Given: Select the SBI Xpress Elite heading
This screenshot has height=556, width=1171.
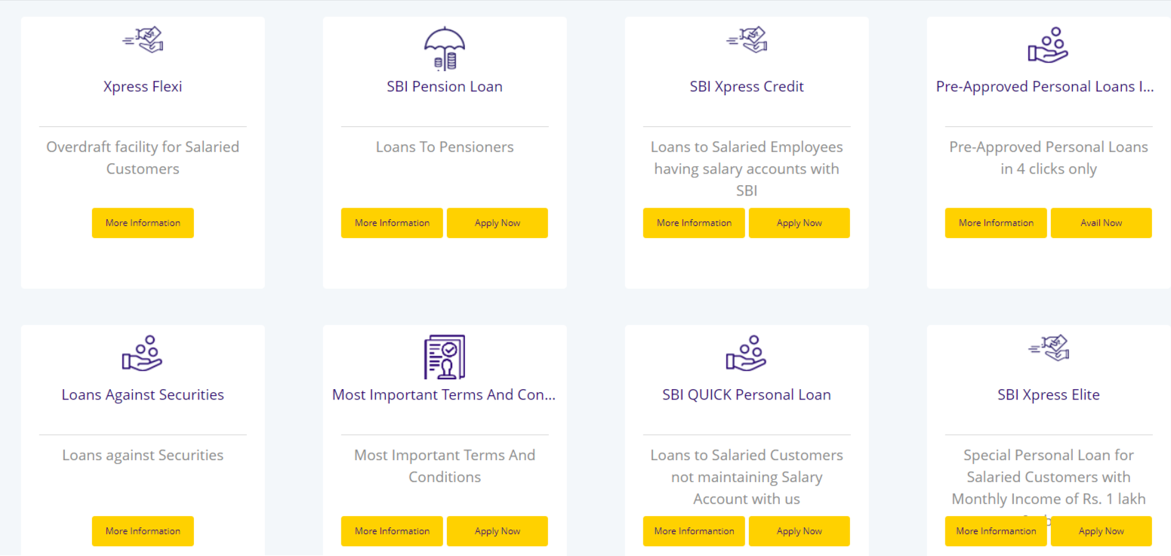Looking at the screenshot, I should tap(1048, 395).
